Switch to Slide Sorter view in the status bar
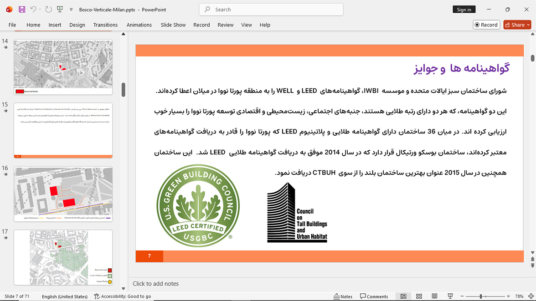The image size is (536, 301). (x=419, y=296)
